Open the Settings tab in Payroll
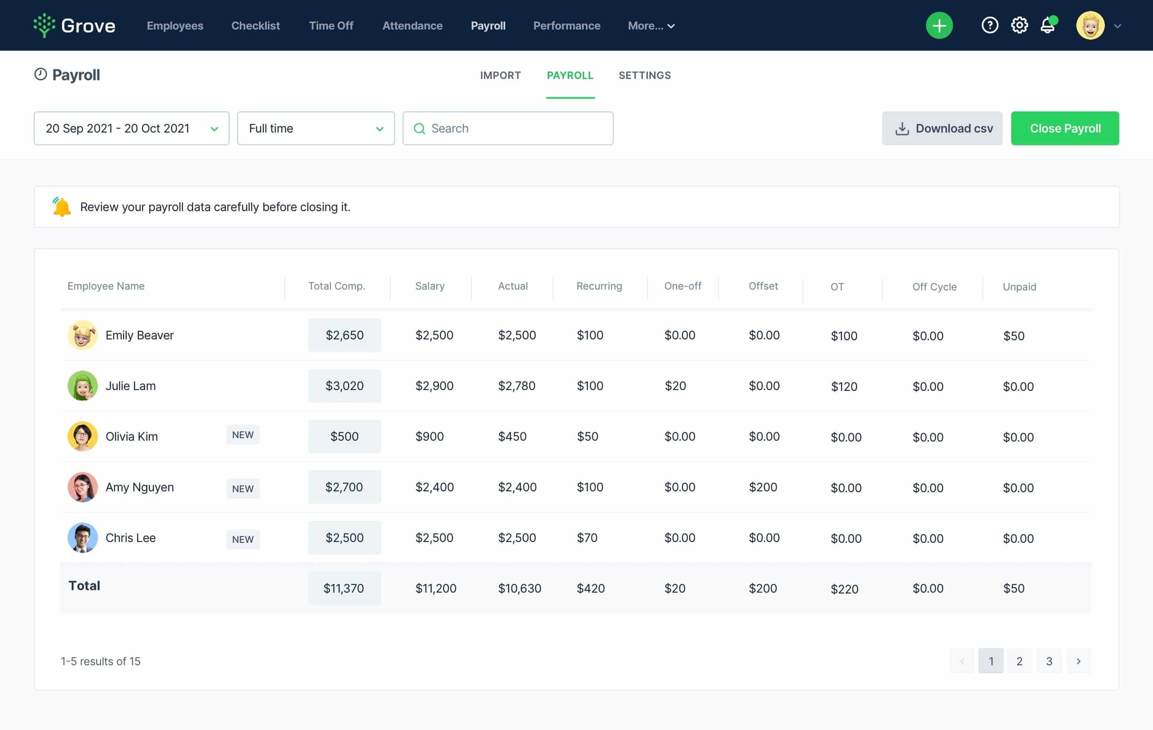The width and height of the screenshot is (1153, 730). (x=644, y=75)
